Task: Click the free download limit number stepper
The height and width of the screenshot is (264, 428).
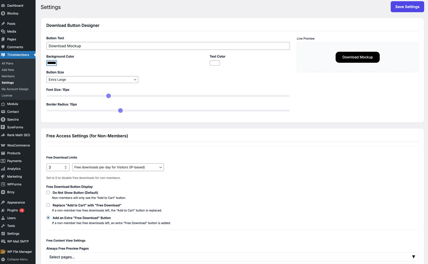Action: coord(66,167)
